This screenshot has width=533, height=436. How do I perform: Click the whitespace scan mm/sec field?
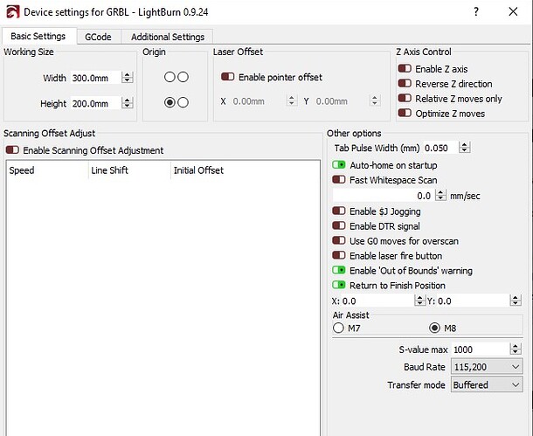384,196
